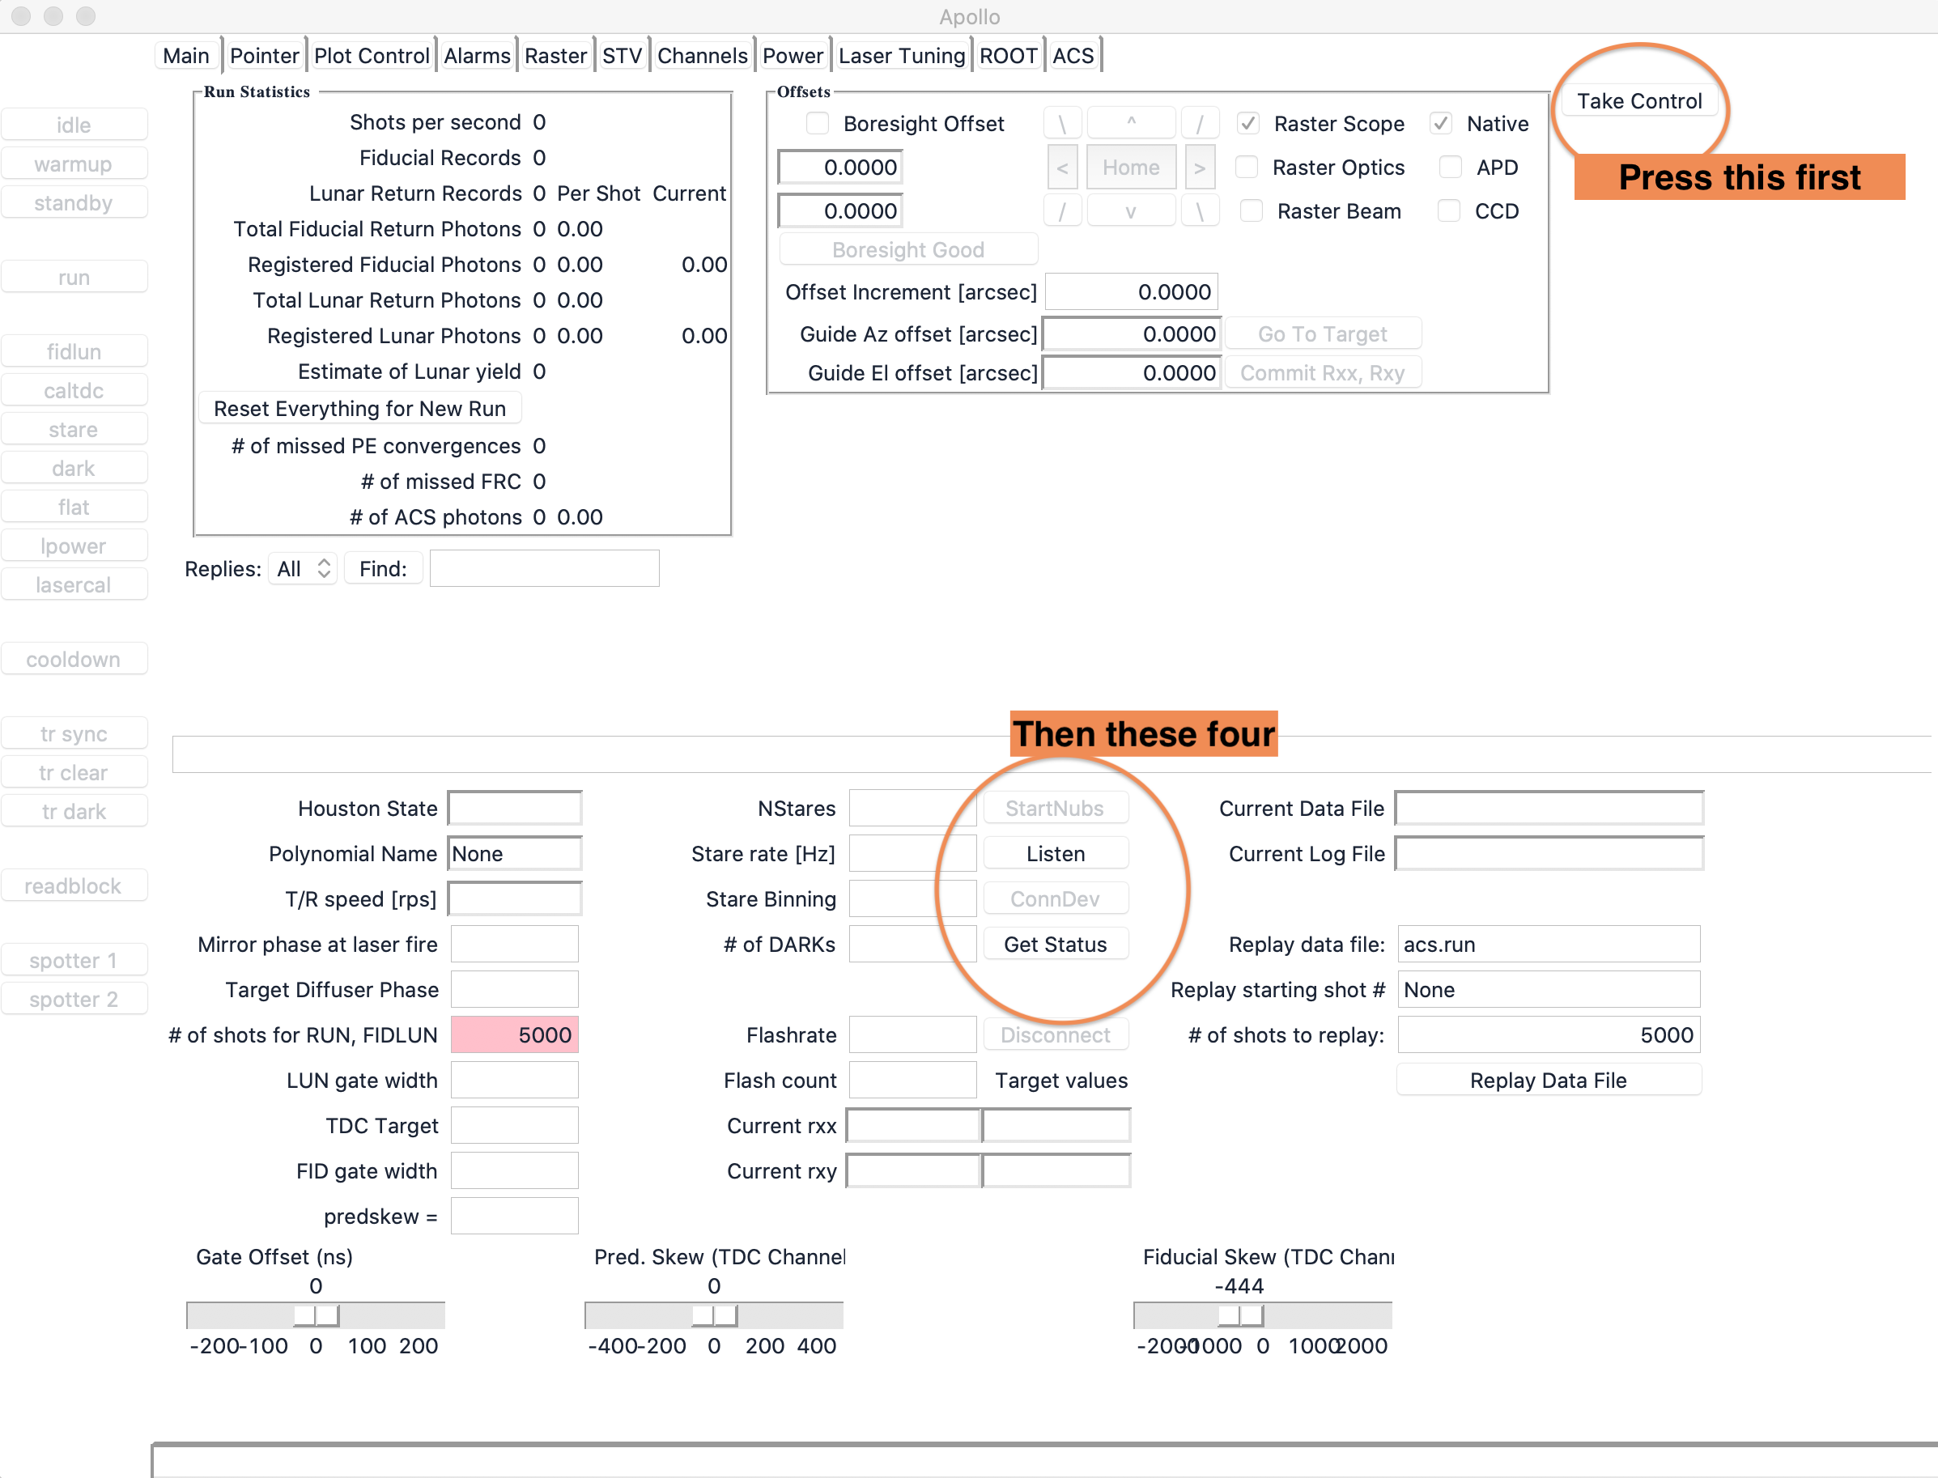The height and width of the screenshot is (1478, 1938).
Task: Click the Listen button
Action: point(1055,853)
